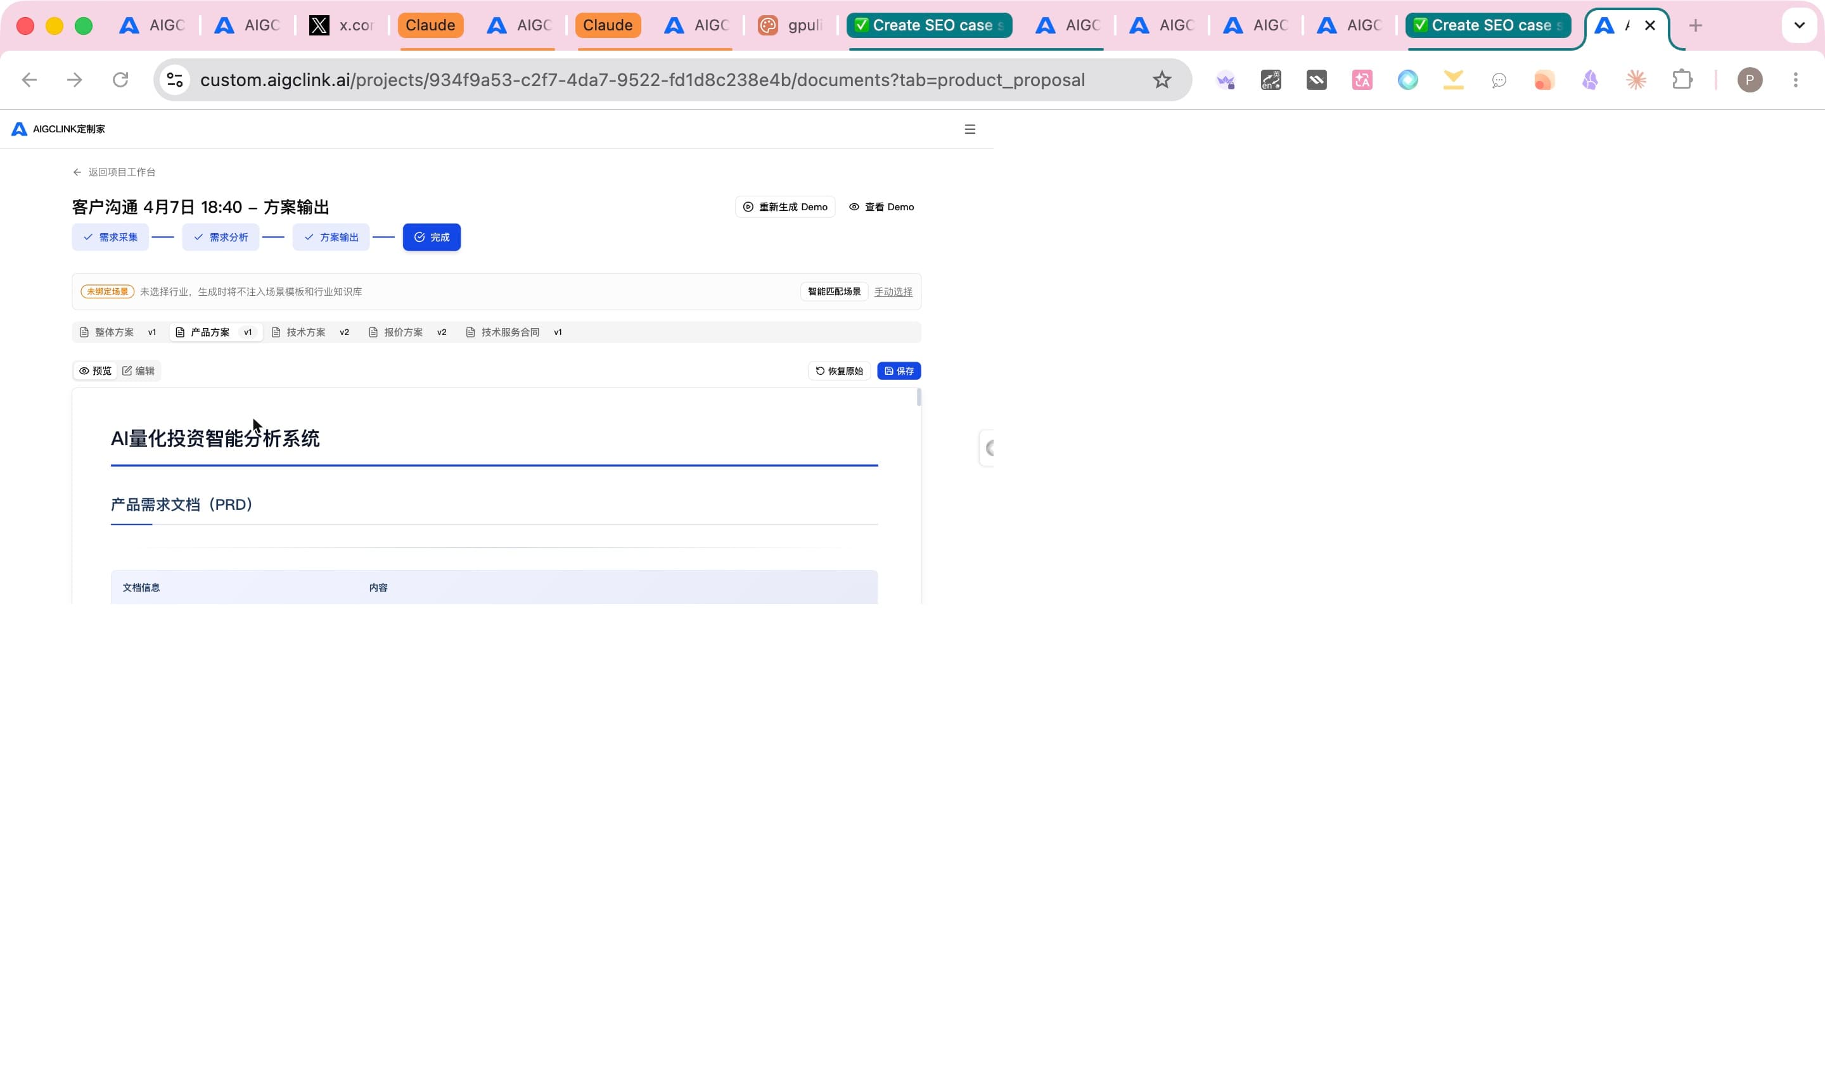Viewport: 1825px width, 1088px height.
Task: Click 恢复原始 restore button
Action: pyautogui.click(x=839, y=371)
